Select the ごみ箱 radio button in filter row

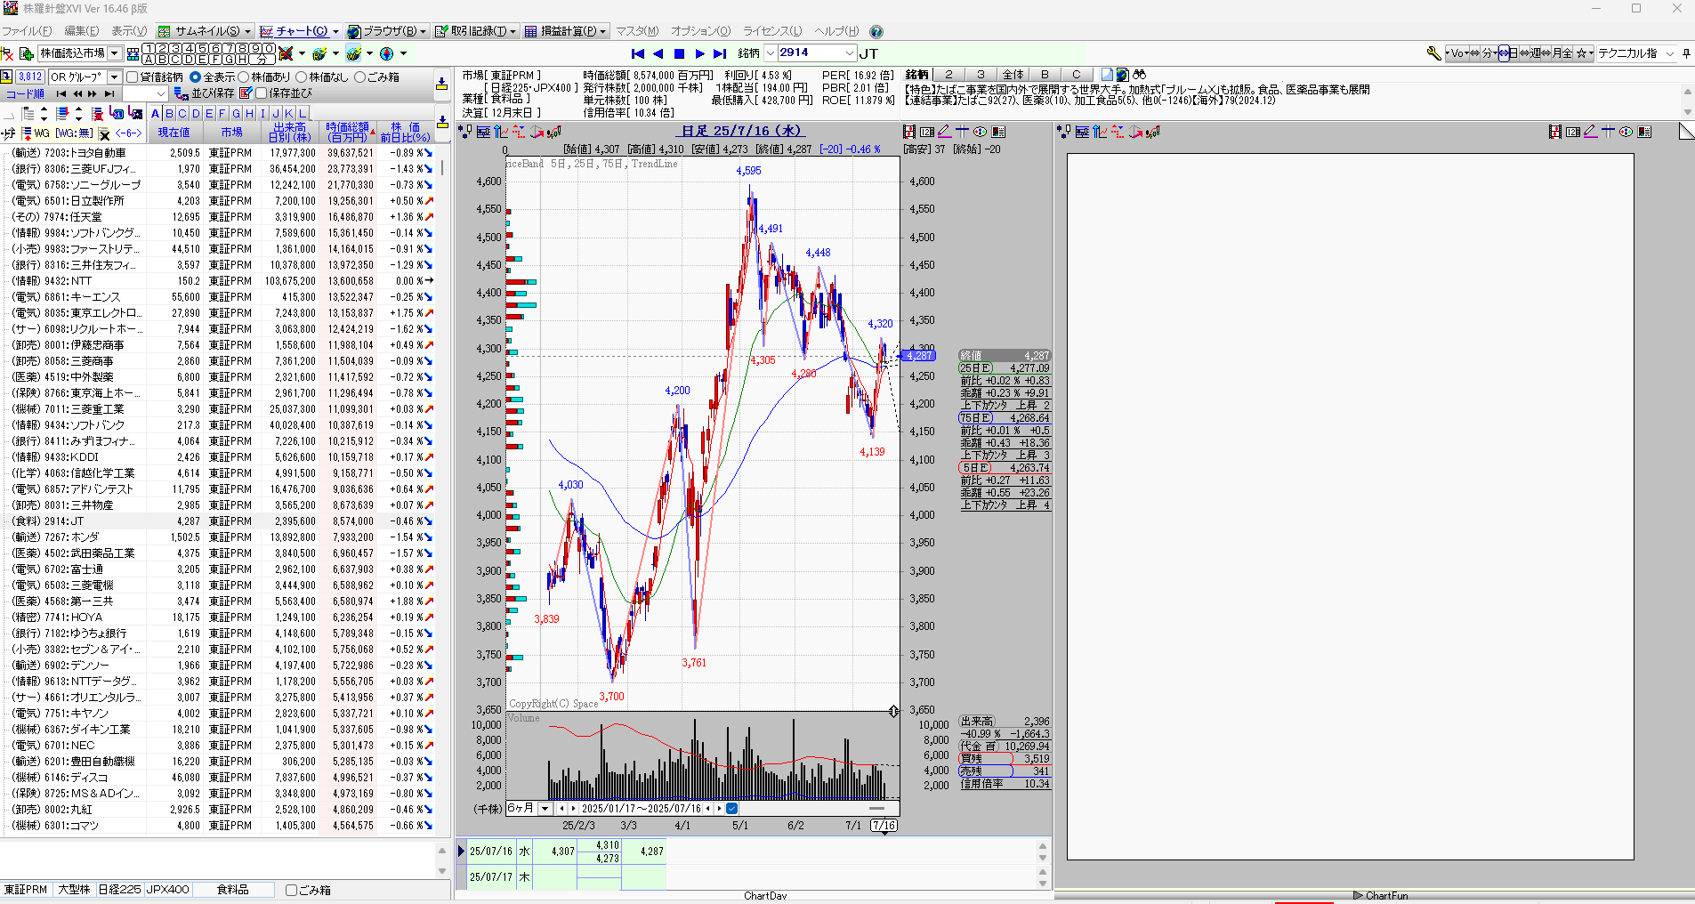(x=359, y=77)
